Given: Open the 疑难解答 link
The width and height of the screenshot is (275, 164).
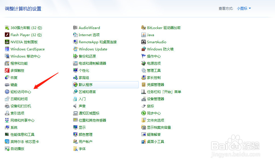Looking at the screenshot, I should point(154,135).
